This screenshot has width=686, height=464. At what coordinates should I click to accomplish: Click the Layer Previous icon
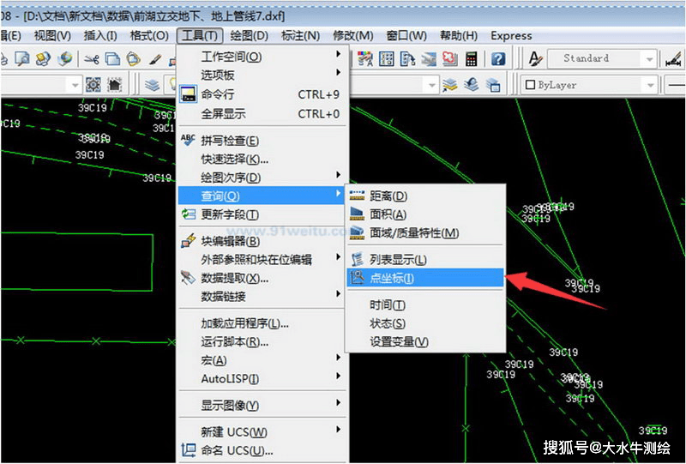click(x=471, y=85)
